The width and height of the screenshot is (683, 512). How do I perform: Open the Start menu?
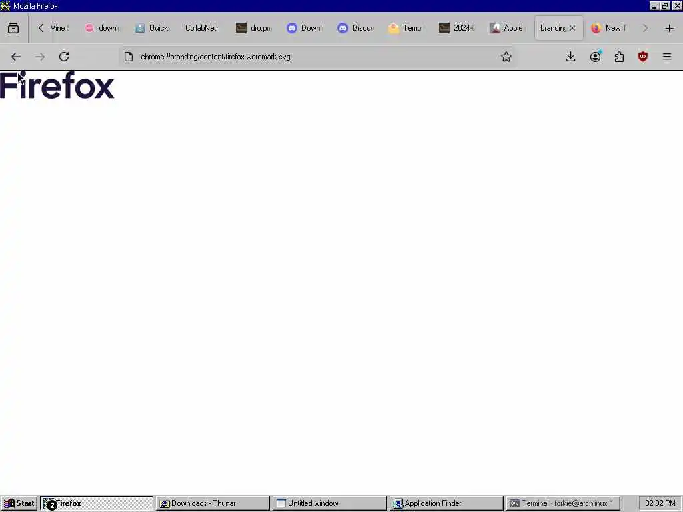[19, 503]
